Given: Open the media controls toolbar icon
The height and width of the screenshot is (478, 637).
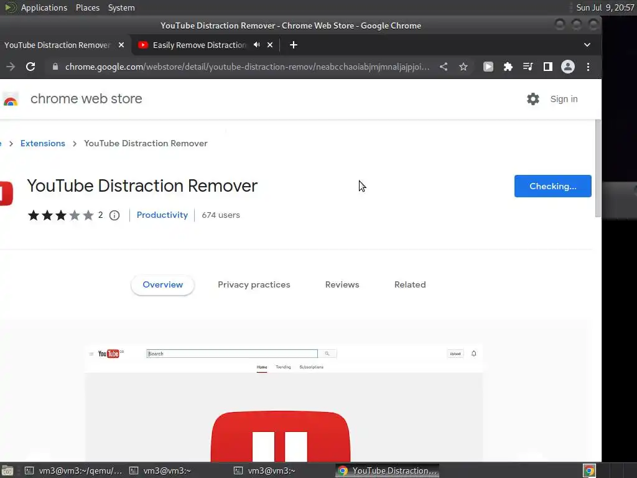Looking at the screenshot, I should tap(528, 67).
